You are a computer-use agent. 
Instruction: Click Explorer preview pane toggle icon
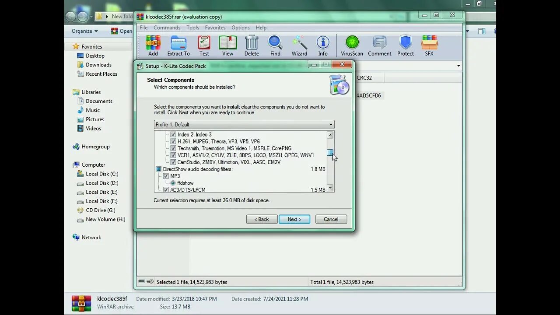(482, 31)
